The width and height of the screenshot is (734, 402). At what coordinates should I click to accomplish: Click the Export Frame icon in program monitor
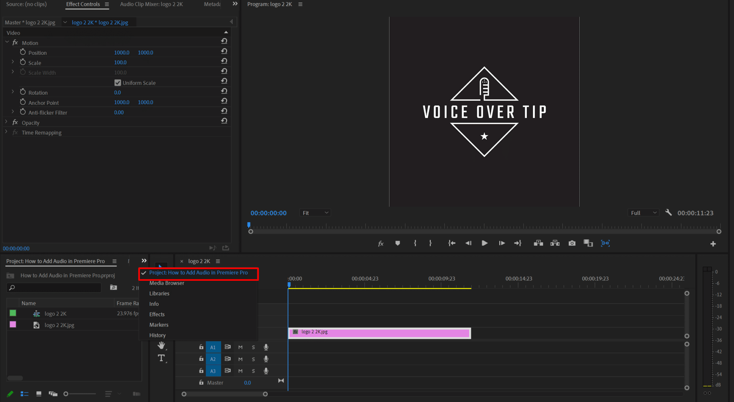(571, 243)
